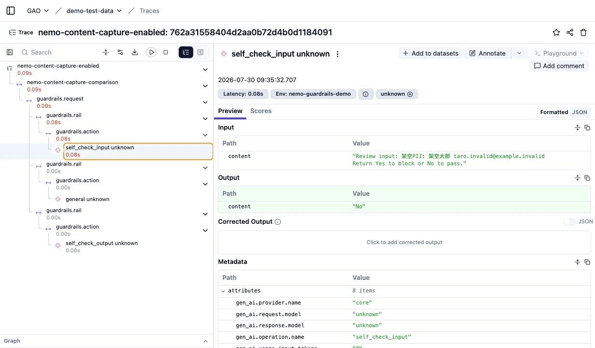Viewport: 595px width, 348px height.
Task: Select the tree view mode button
Action: pos(186,52)
